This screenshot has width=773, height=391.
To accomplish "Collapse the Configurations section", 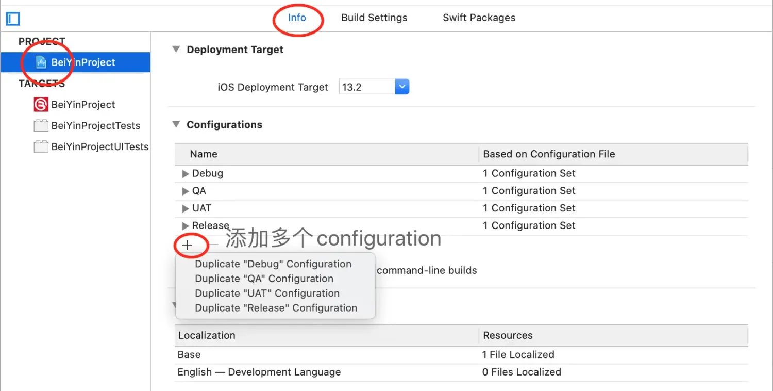I will (176, 124).
